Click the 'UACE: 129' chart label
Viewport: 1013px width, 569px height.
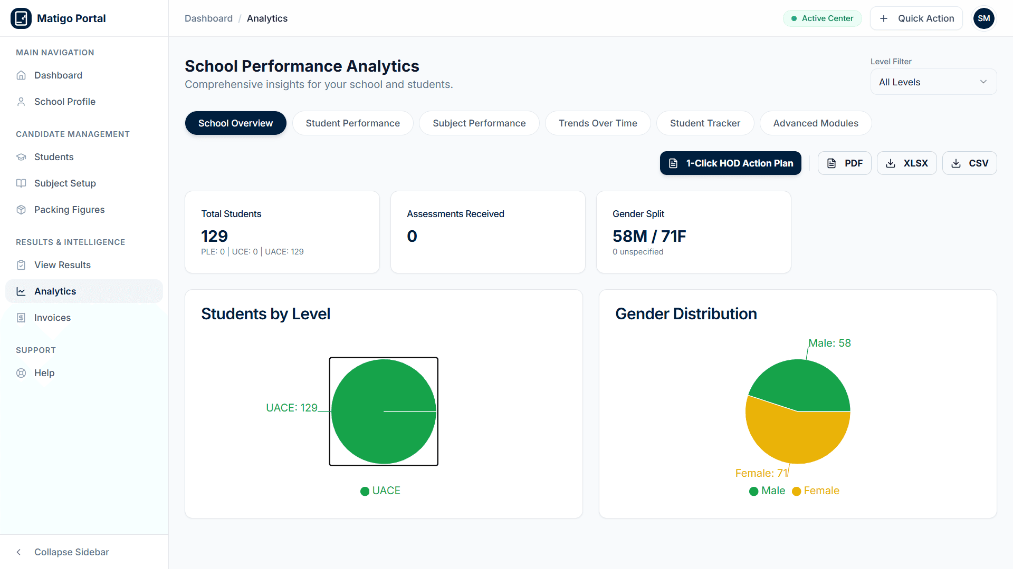[292, 408]
